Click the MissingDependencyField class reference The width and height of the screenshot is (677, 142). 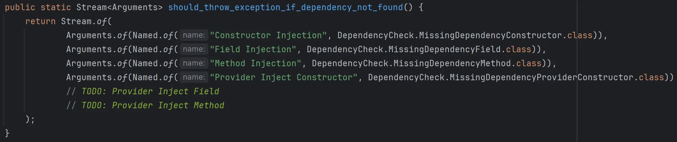[444, 49]
